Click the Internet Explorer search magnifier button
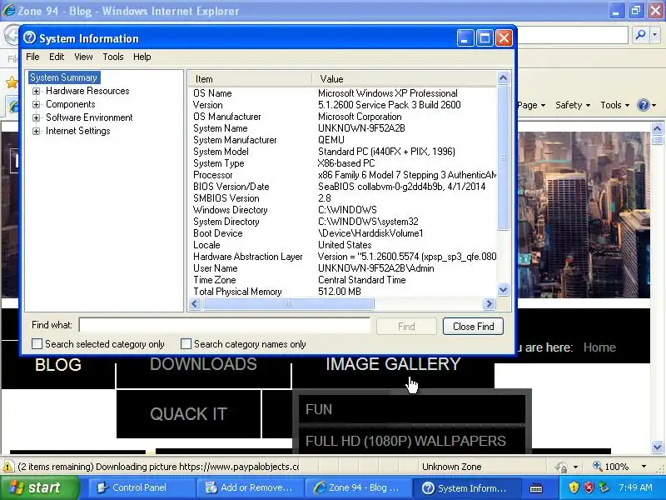 click(640, 34)
